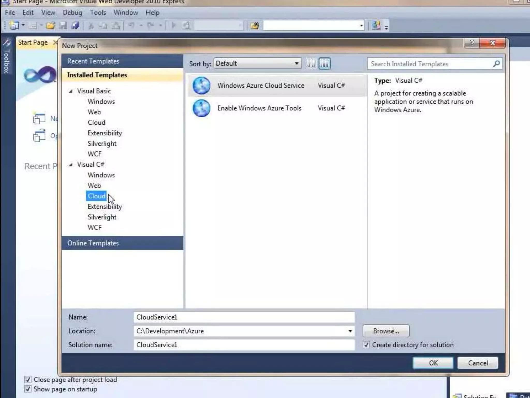Image resolution: width=530 pixels, height=398 pixels.
Task: Collapse the Visual Basic tree node
Action: (71, 91)
